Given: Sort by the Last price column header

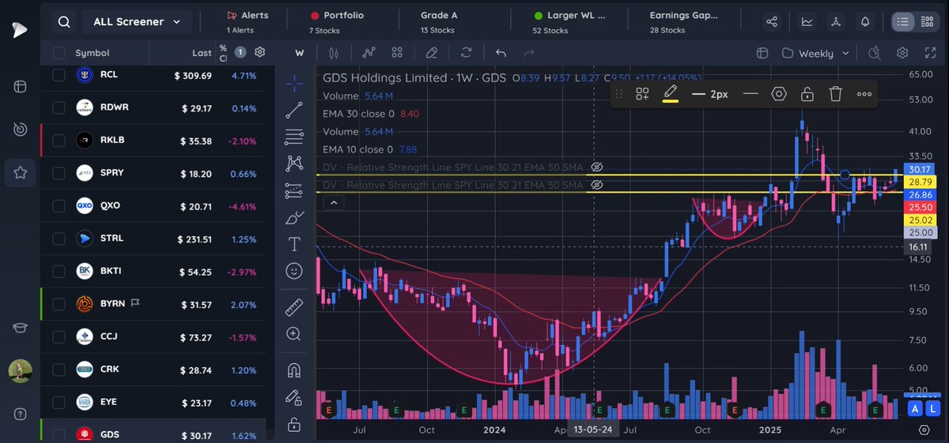Looking at the screenshot, I should (202, 53).
